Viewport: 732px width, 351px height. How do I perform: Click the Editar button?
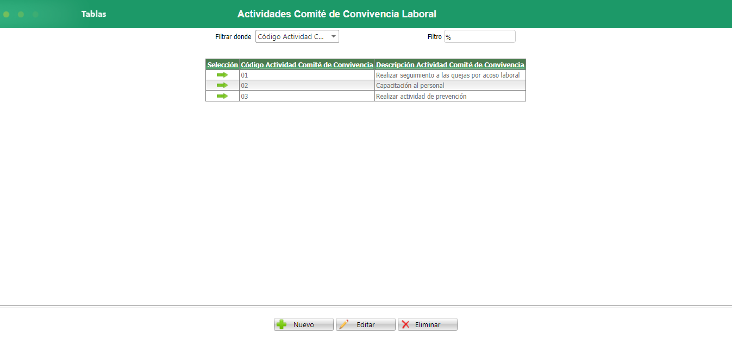pos(366,324)
